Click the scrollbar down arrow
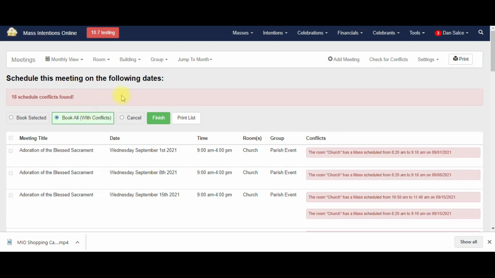The height and width of the screenshot is (278, 495). click(493, 228)
